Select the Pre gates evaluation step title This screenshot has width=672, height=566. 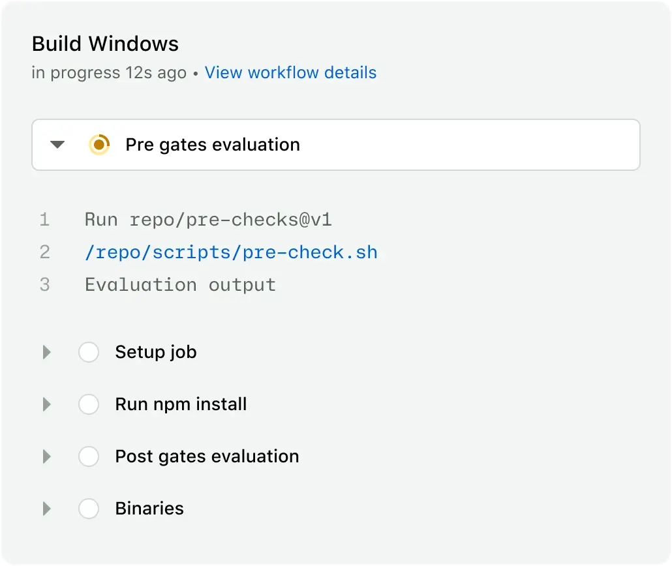click(213, 145)
